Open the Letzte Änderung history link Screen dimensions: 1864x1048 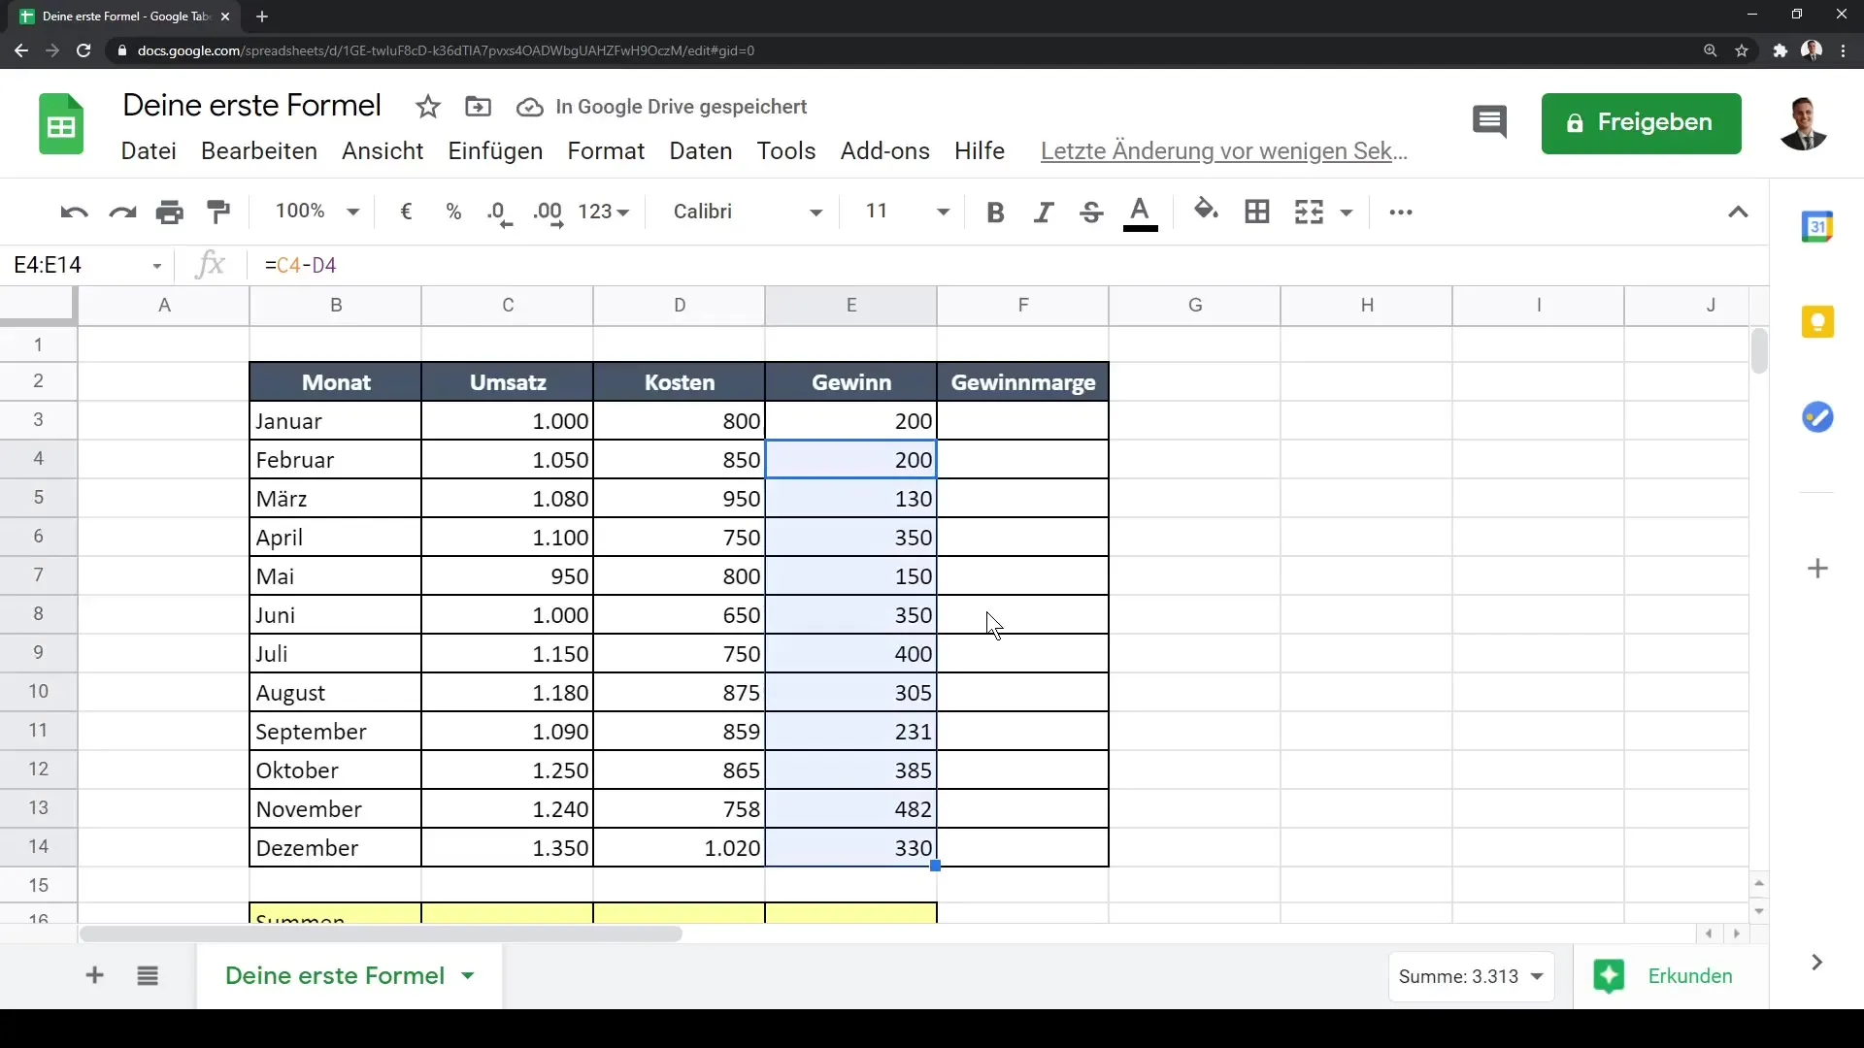click(x=1223, y=151)
